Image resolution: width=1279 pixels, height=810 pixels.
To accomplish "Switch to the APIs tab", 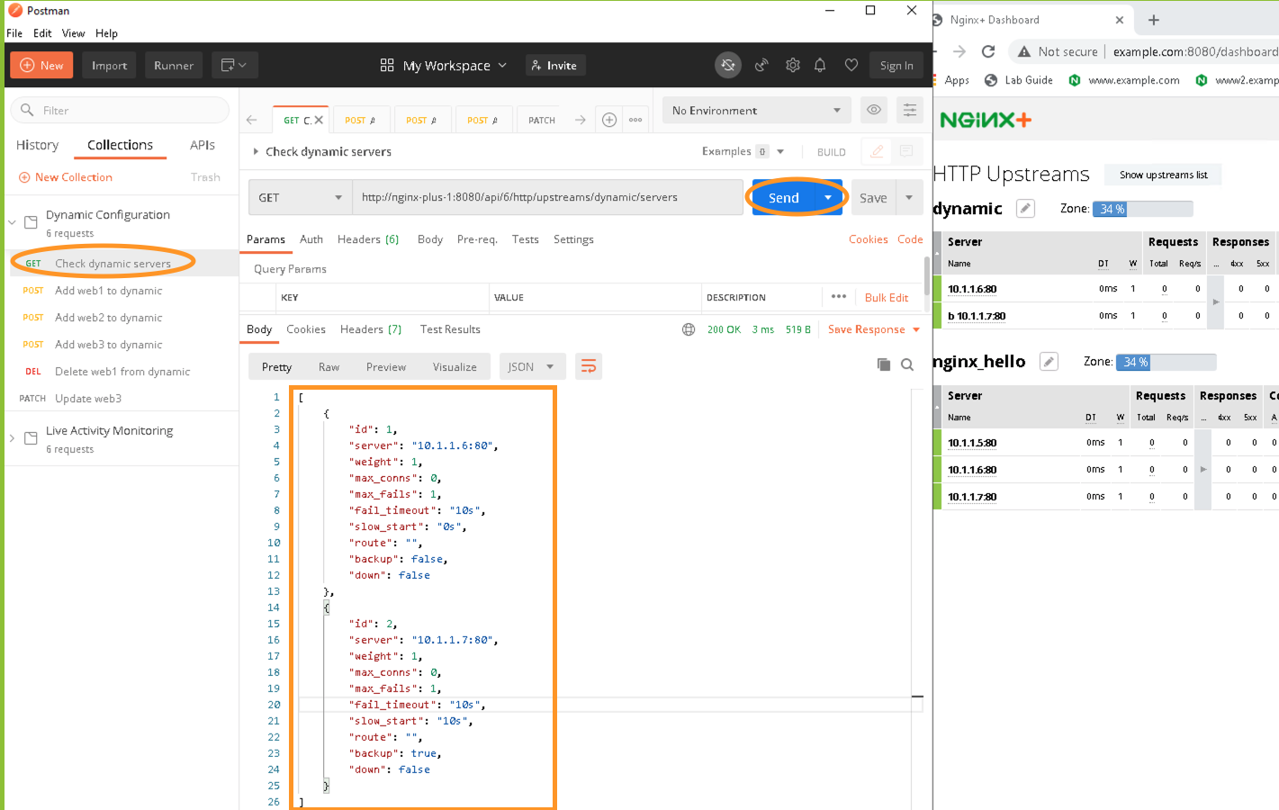I will point(203,145).
